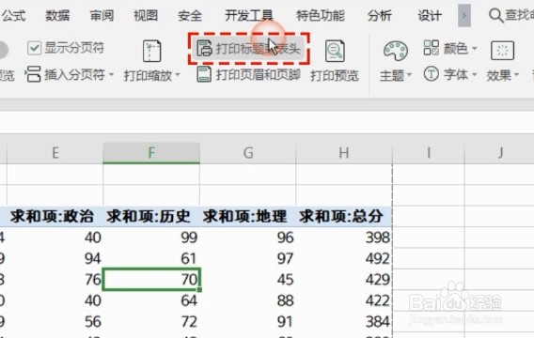Screen dimensions: 534x338
Task: Select column G header
Action: [248, 153]
